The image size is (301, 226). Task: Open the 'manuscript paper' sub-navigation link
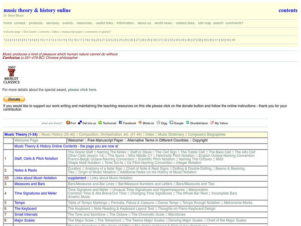click(72, 32)
